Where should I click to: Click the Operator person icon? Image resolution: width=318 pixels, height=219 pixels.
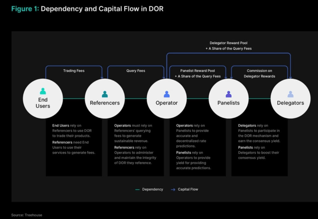pyautogui.click(x=167, y=94)
